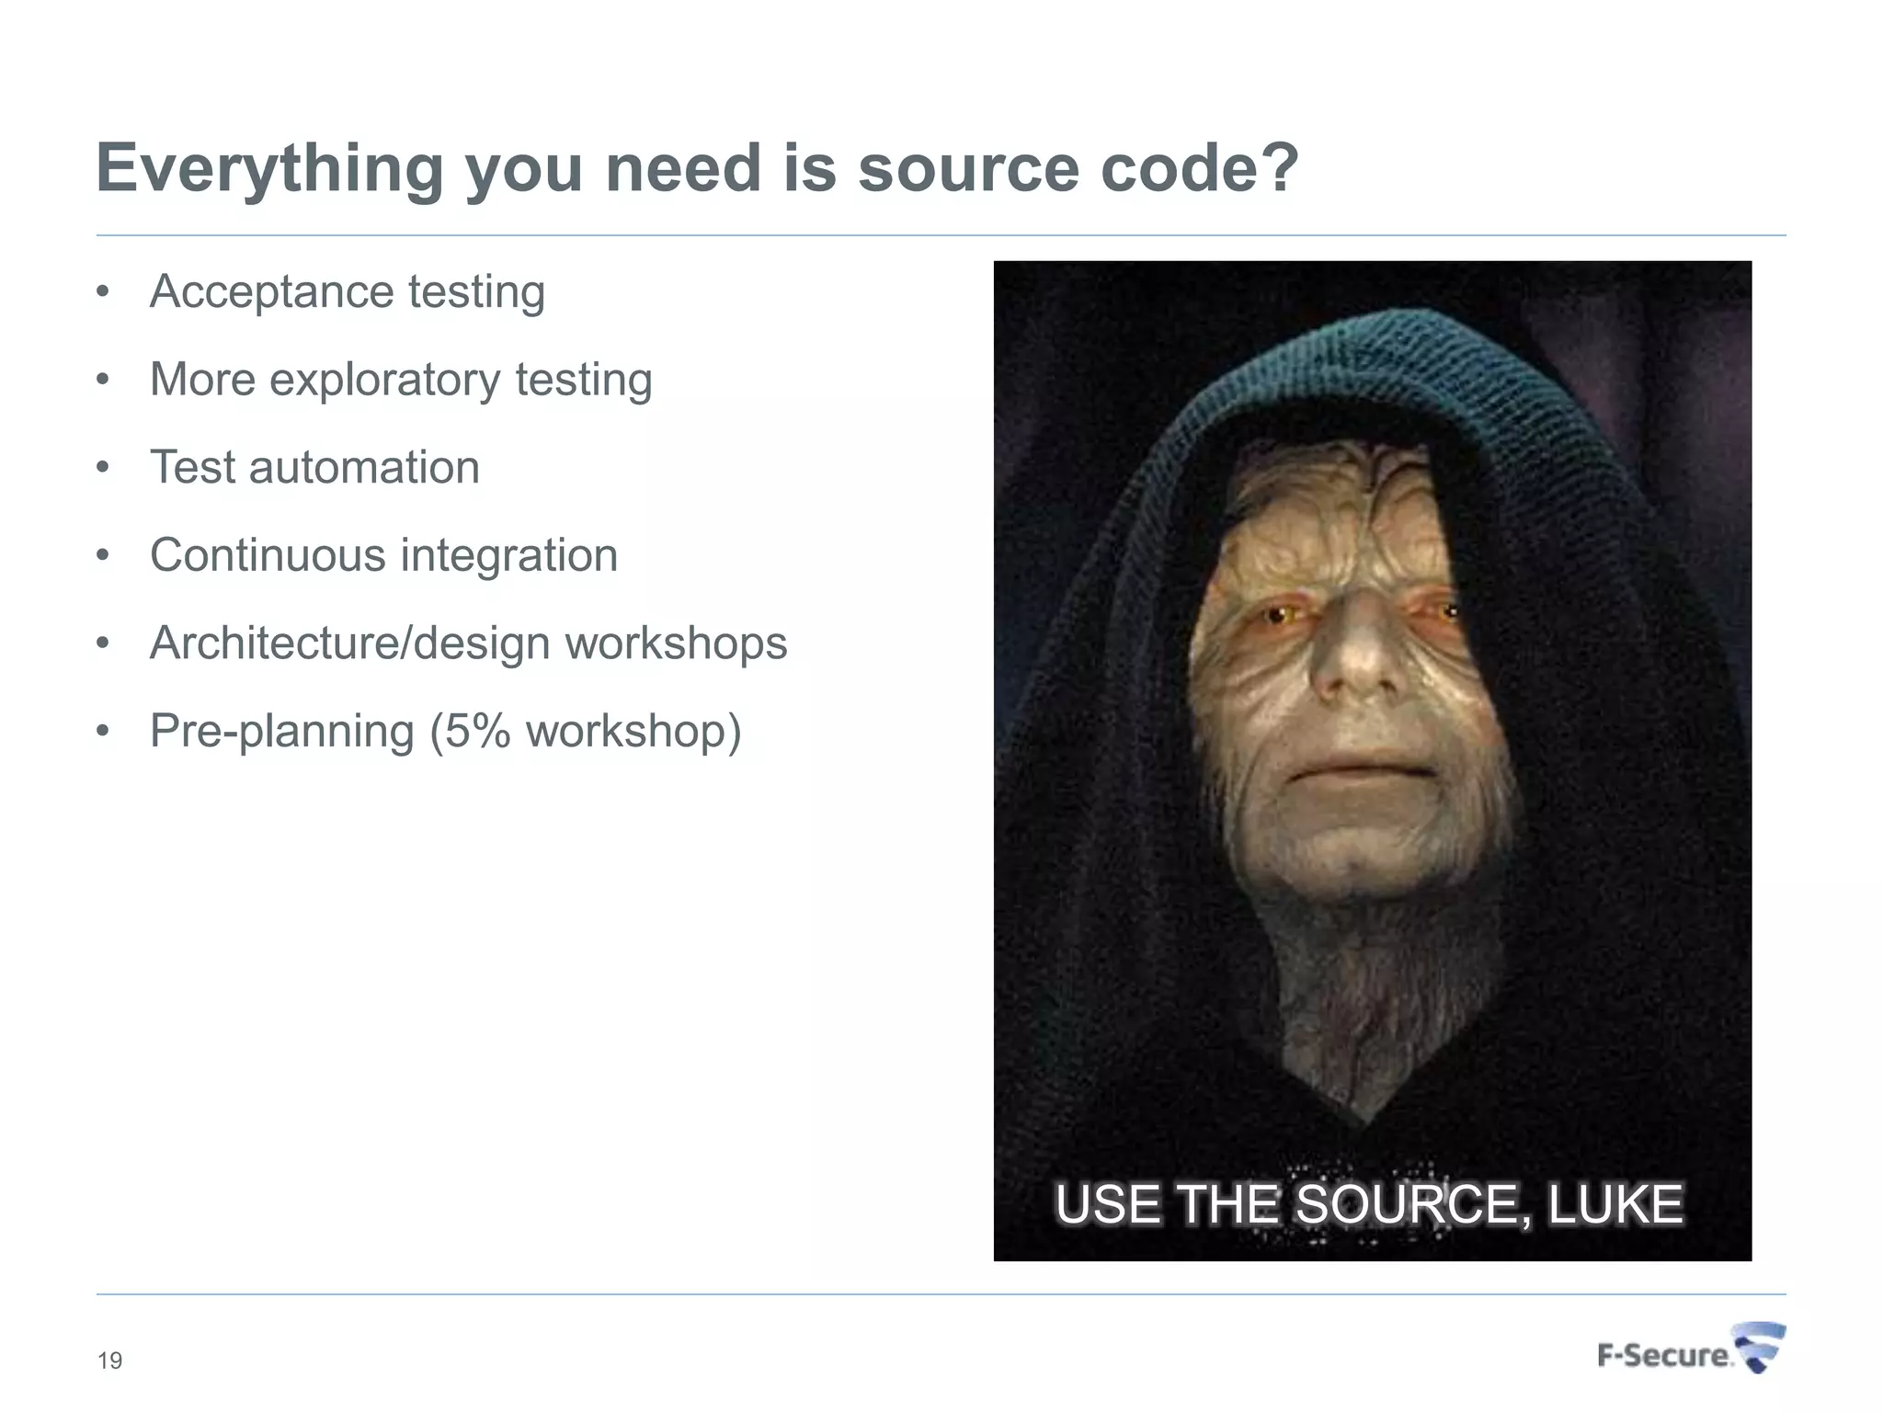Click the slide number 19

click(110, 1361)
